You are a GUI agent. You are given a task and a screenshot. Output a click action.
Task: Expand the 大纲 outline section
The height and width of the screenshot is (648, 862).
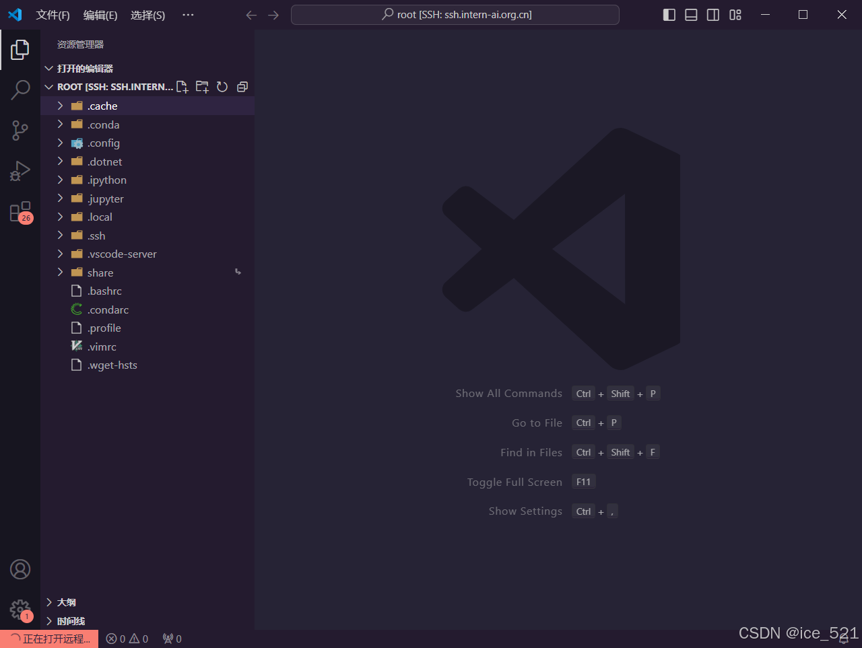coord(147,602)
